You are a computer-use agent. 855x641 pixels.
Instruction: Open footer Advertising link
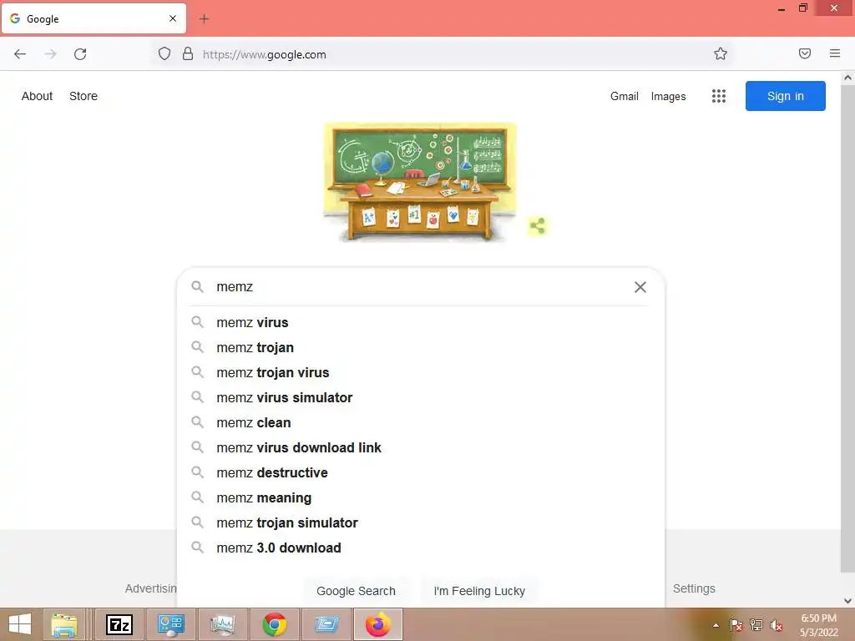pos(151,588)
